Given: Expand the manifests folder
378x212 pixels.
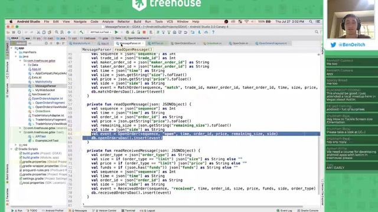Looking at the screenshot, I should click(x=16, y=52).
